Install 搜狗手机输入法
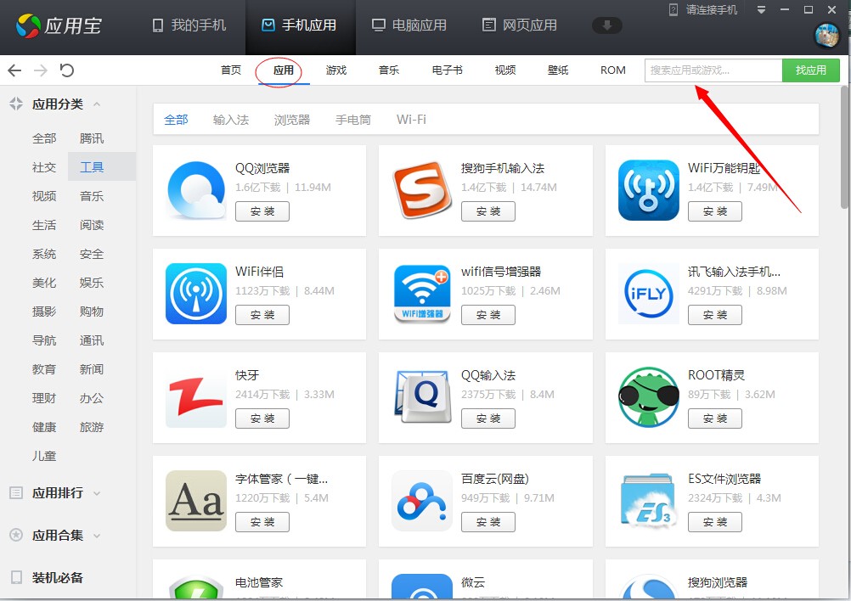This screenshot has height=601, width=851. [x=487, y=211]
